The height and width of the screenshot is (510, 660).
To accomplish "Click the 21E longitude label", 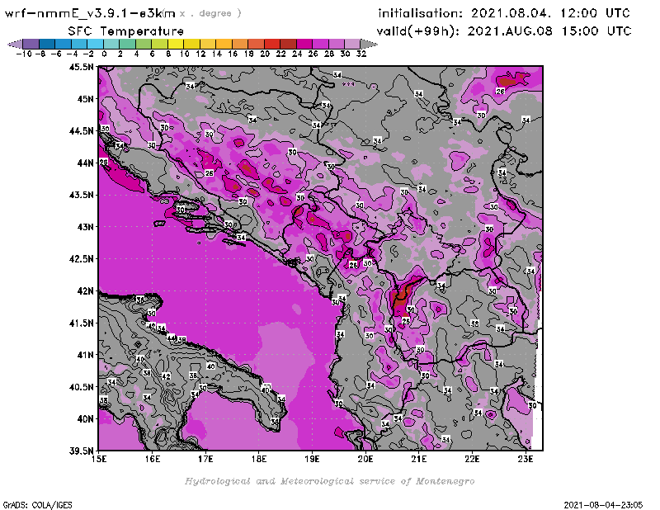I will [419, 459].
